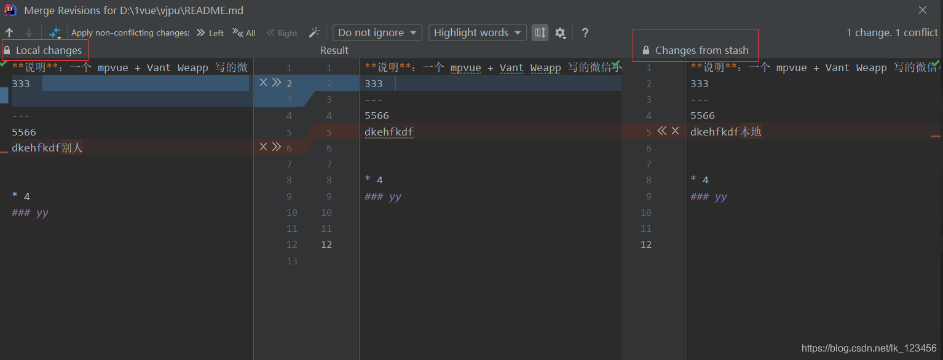Toggle synchronize scrolling button
This screenshot has height=360, width=943.
click(x=540, y=33)
